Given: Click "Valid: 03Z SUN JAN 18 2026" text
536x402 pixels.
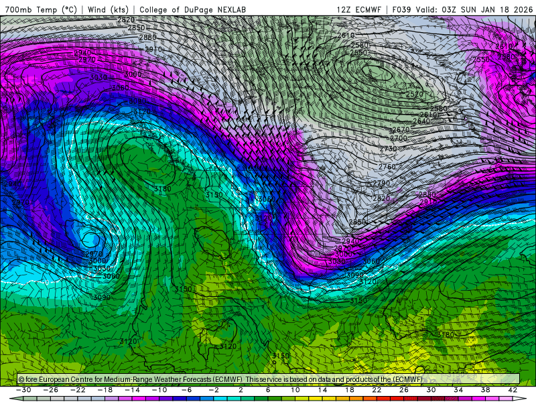Looking at the screenshot, I should 474,9.
